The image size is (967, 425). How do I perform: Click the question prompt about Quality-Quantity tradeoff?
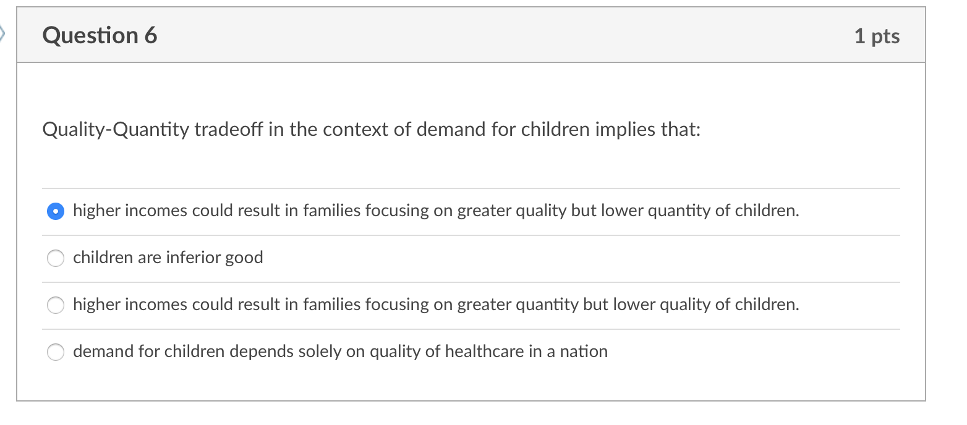point(371,129)
